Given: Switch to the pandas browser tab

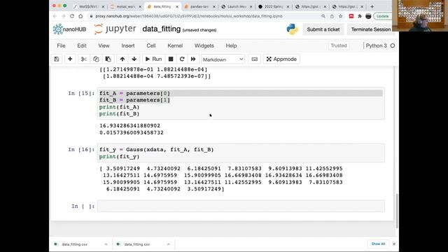Looking at the screenshot, I should pos(199,6).
